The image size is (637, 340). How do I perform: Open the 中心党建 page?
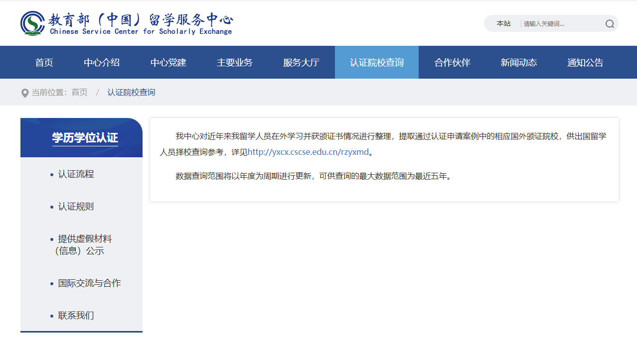click(x=168, y=62)
